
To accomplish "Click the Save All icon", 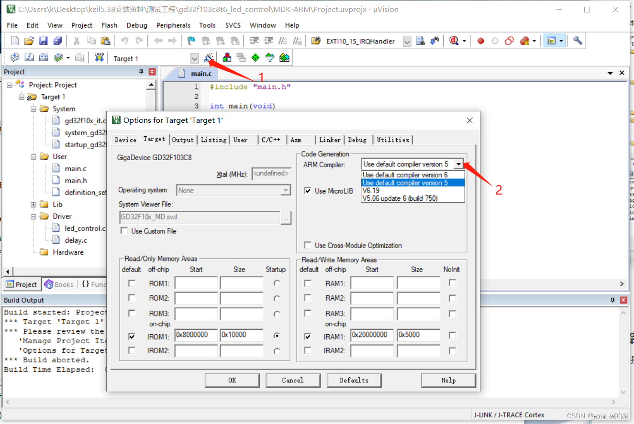I will point(57,41).
